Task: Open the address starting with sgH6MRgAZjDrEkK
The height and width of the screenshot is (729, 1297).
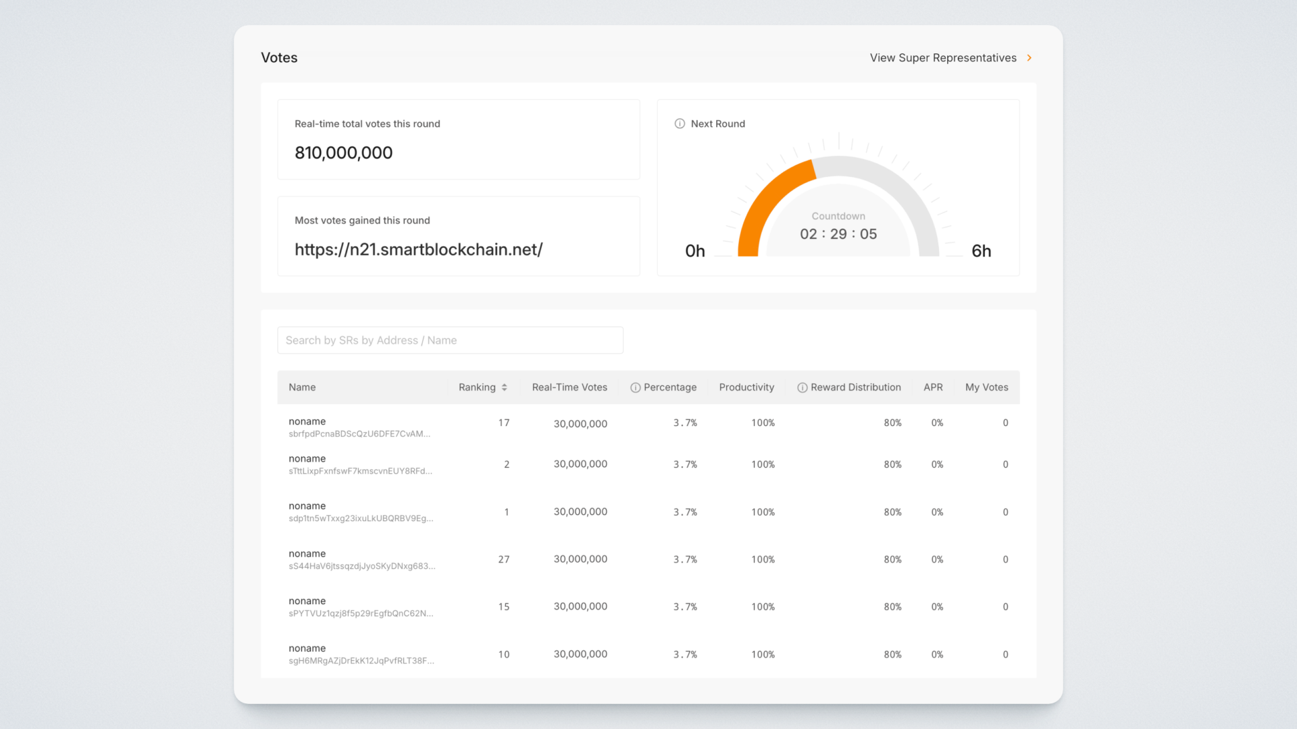Action: 361,661
